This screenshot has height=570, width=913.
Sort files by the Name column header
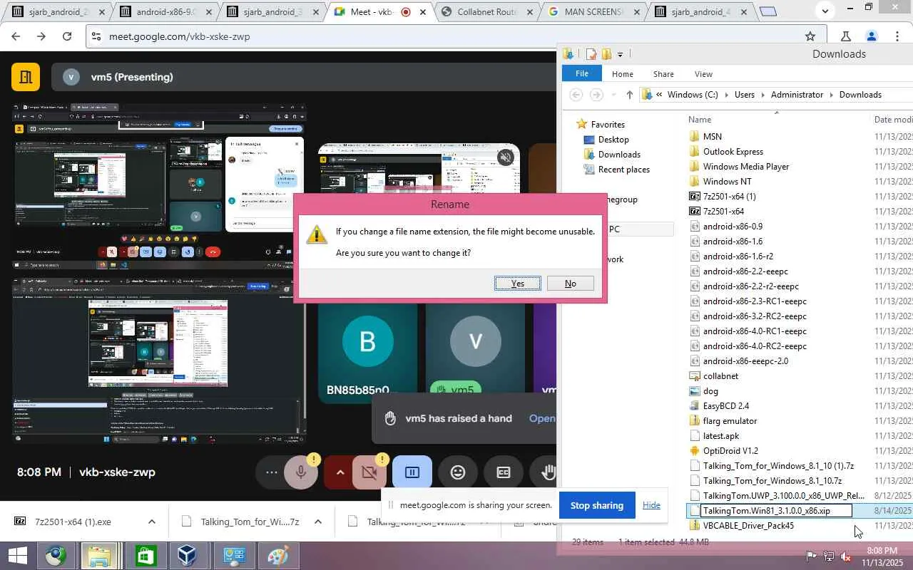(700, 120)
